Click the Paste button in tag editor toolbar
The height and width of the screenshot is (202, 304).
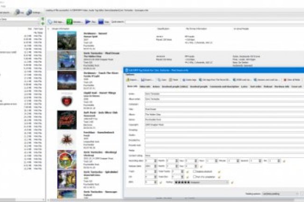[x=175, y=80]
